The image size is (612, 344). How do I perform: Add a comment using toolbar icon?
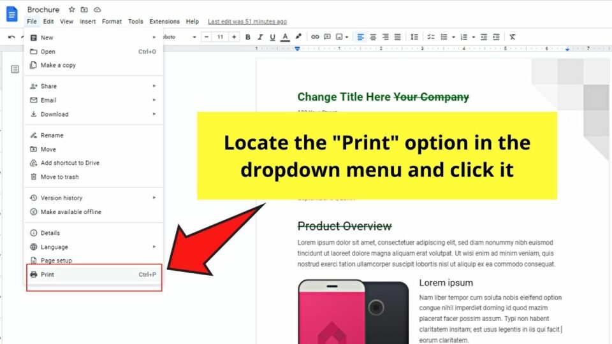pyautogui.click(x=328, y=37)
